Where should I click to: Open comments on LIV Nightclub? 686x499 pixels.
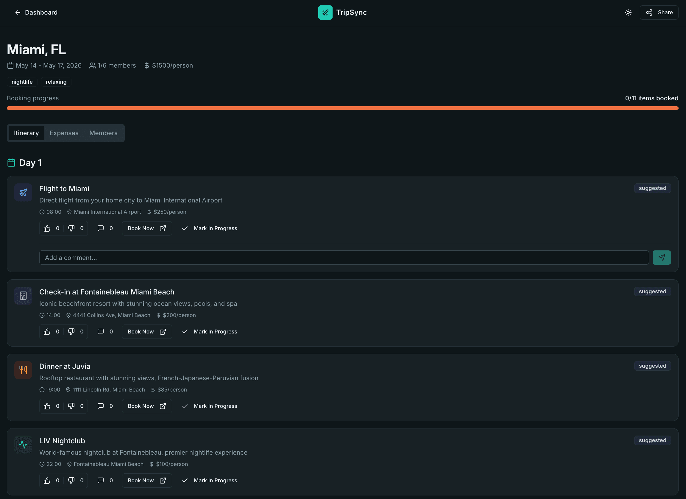coord(105,481)
